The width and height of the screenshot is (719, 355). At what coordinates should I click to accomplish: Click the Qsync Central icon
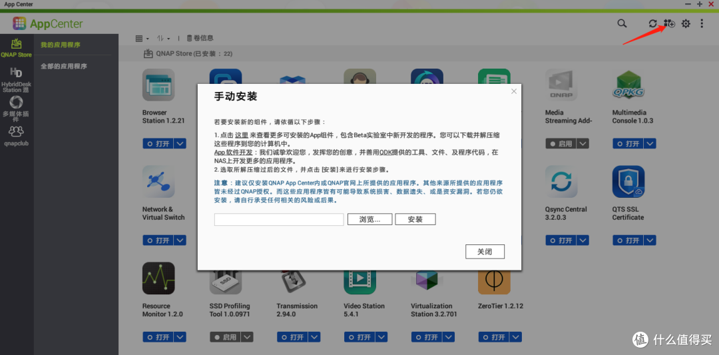coord(561,182)
